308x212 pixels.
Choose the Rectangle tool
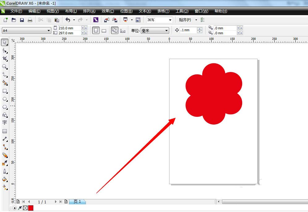tap(5, 91)
